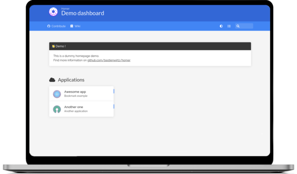The image size is (297, 174).
Task: Open the Wiki link
Action: point(75,26)
